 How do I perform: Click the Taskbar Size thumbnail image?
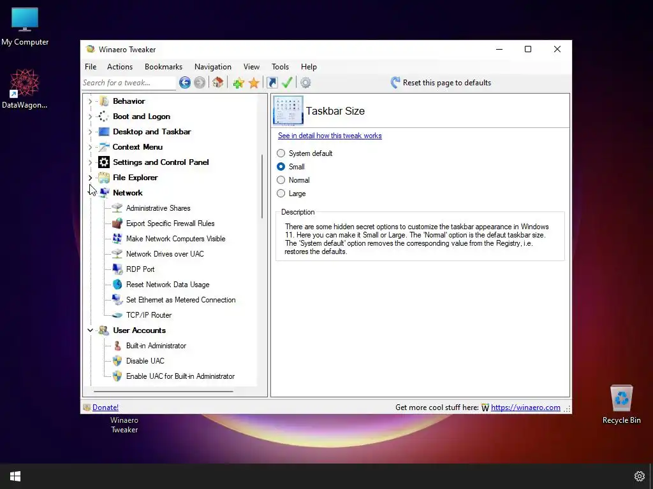[288, 111]
